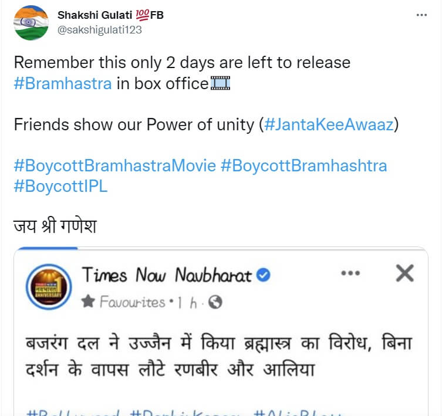Click the film strip emoji after 'box office'
Viewport: 442px width, 416px height.
(x=220, y=83)
